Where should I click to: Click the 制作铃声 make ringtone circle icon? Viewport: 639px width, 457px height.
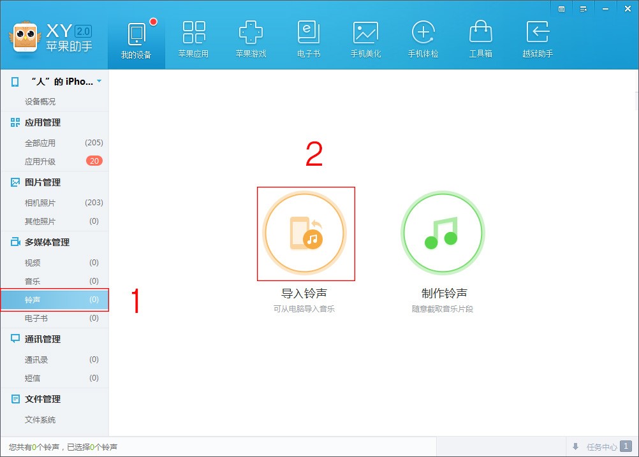pyautogui.click(x=442, y=233)
